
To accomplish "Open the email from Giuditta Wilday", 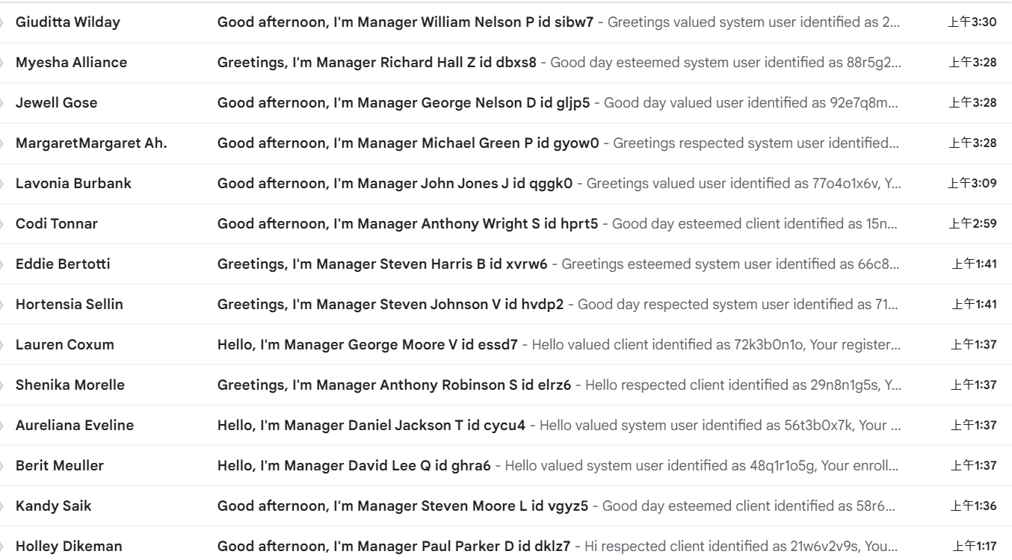I will point(506,22).
